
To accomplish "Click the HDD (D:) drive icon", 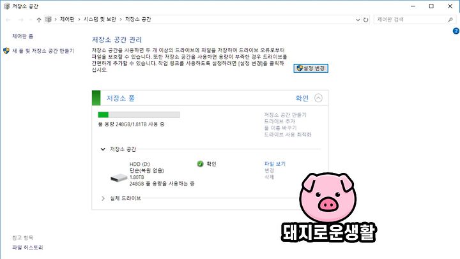I will pos(119,177).
